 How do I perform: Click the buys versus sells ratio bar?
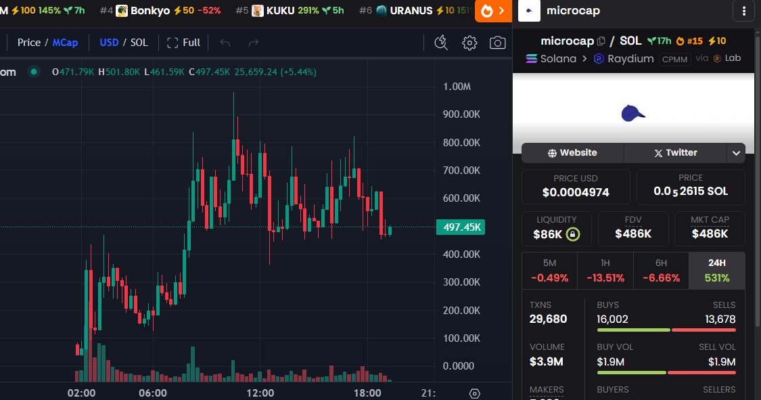pyautogui.click(x=666, y=330)
